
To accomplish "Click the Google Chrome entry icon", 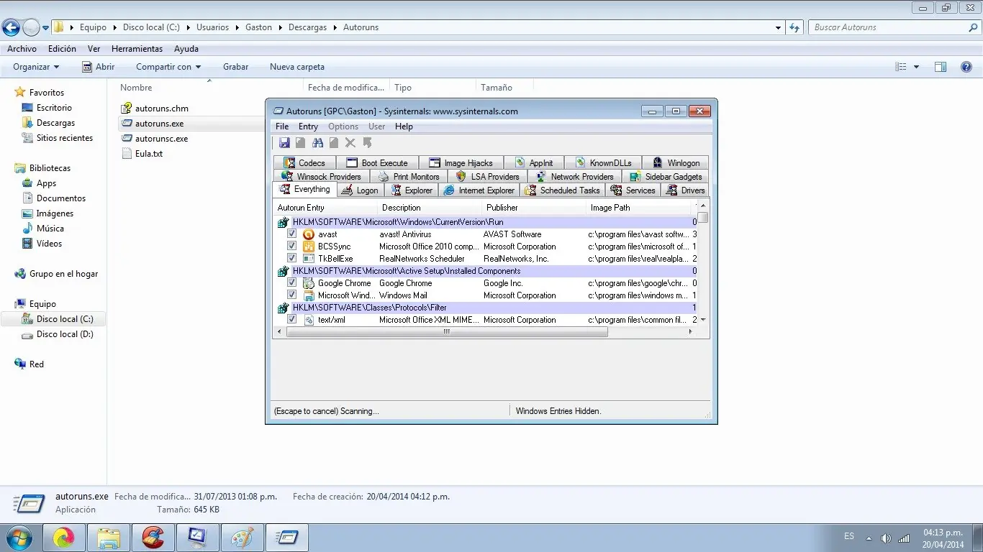I will point(309,283).
